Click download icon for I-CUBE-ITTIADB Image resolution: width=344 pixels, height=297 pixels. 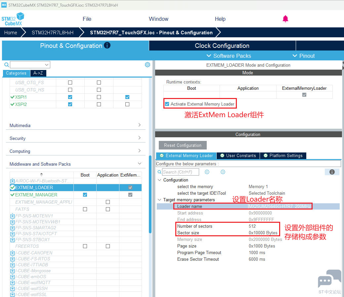point(13,265)
